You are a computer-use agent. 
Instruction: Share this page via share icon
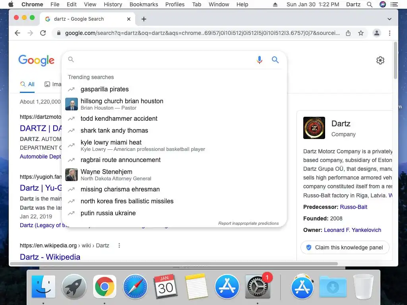[348, 33]
